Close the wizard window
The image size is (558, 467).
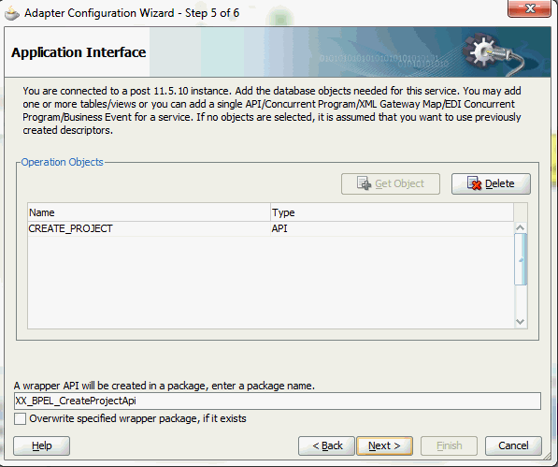coord(530,8)
